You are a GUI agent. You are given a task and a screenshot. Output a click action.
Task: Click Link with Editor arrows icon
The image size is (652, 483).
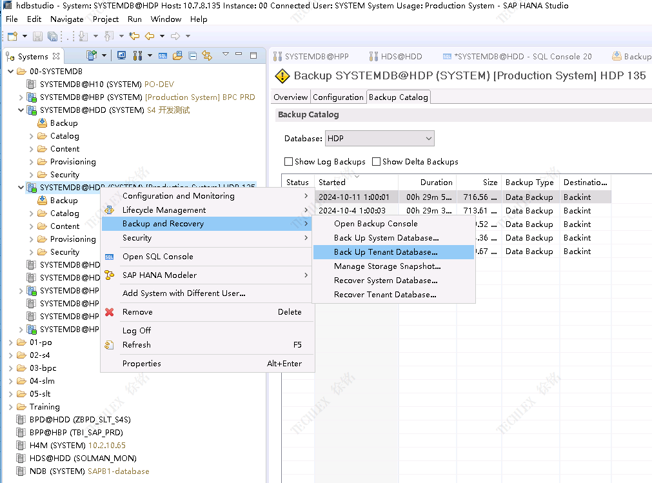click(x=207, y=56)
